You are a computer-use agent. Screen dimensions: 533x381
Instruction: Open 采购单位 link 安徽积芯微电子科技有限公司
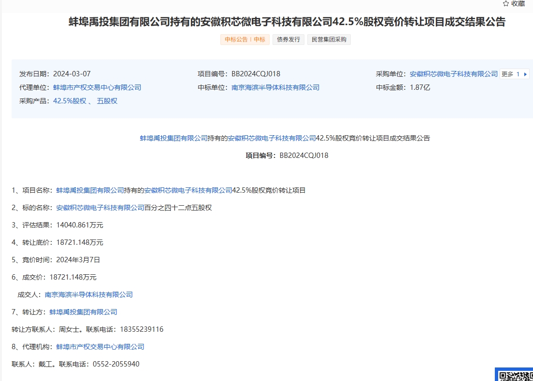tap(453, 74)
